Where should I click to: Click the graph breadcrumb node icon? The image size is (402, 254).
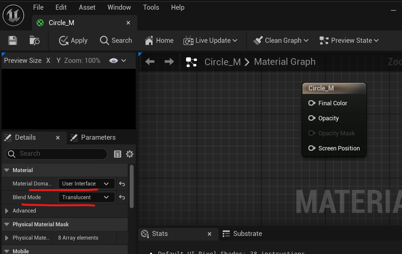191,62
